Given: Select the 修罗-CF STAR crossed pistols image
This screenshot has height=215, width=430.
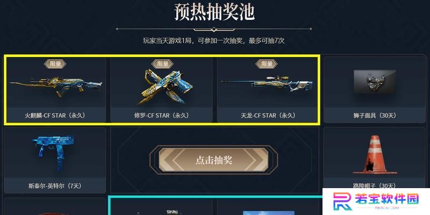Looking at the screenshot, I should coord(164,87).
